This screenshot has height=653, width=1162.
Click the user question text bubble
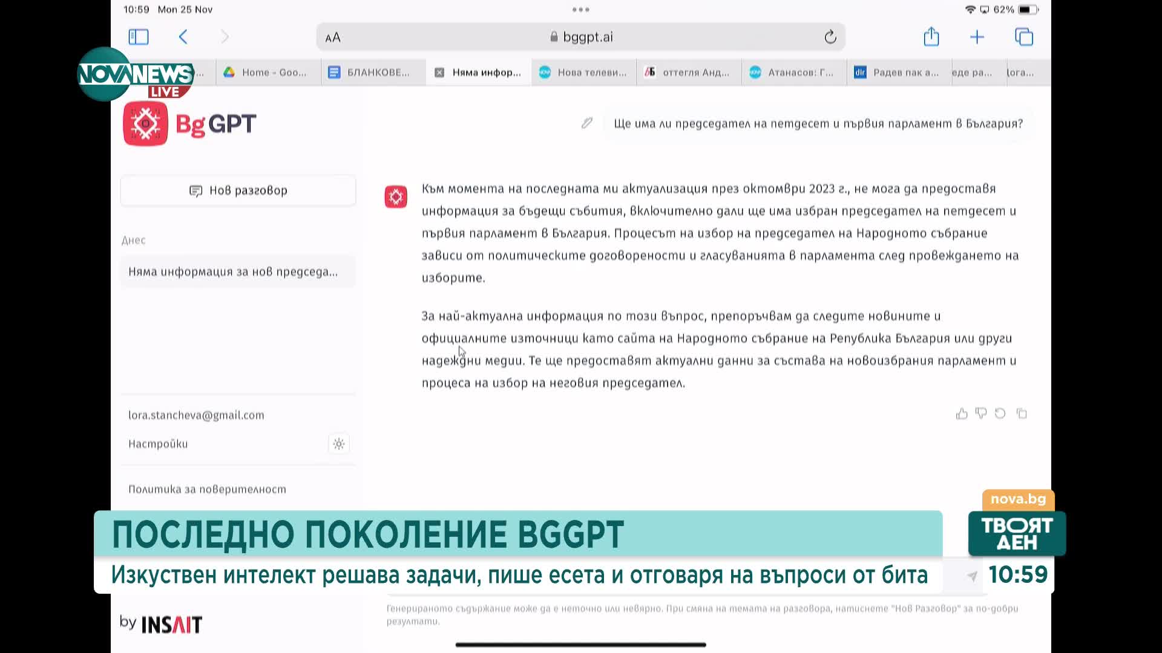point(818,123)
